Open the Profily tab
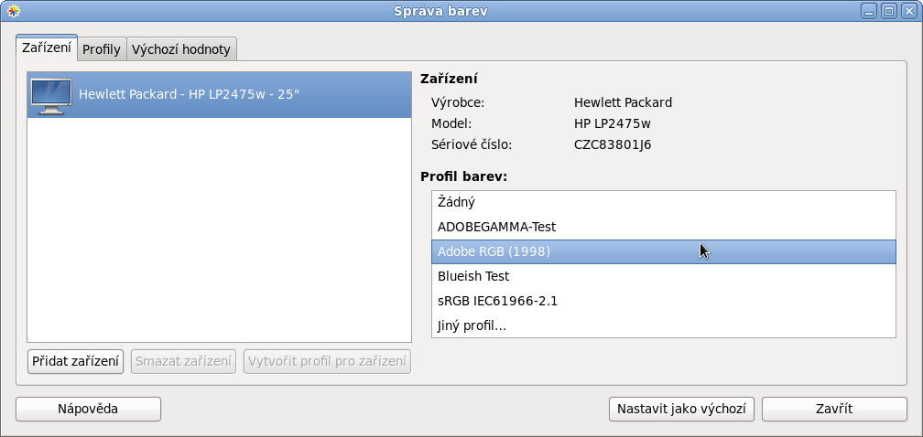923x437 pixels. (x=102, y=49)
